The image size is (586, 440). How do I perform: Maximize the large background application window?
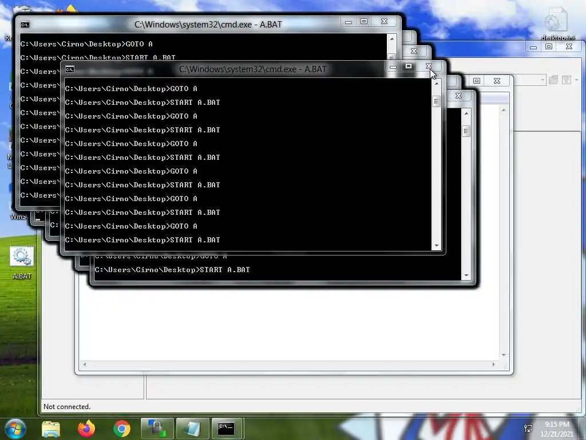click(x=549, y=47)
